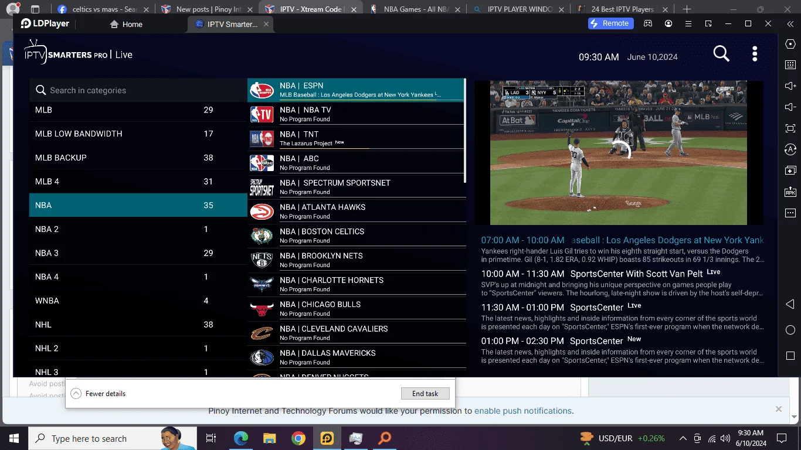The height and width of the screenshot is (450, 801).
Task: Click the enable push notifications link
Action: (x=523, y=411)
